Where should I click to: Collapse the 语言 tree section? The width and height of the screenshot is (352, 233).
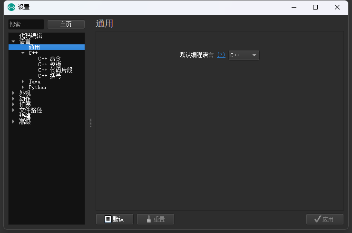pos(13,42)
